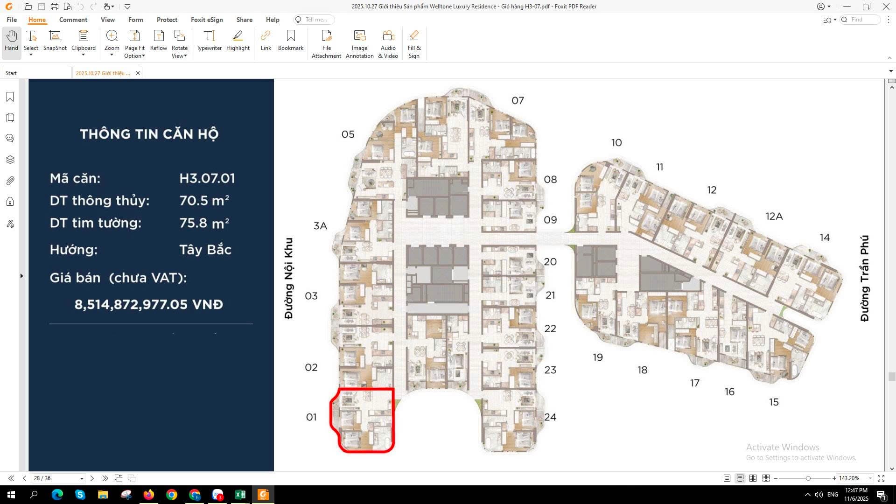The width and height of the screenshot is (896, 504).
Task: Open the Attachments paperclip panel
Action: click(x=10, y=181)
